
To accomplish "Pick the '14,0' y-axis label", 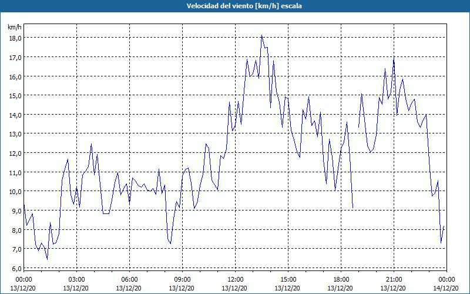I will coord(16,115).
